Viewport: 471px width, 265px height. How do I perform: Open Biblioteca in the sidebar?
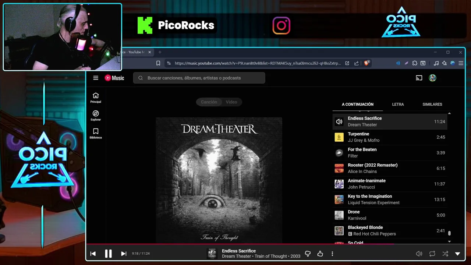(96, 134)
